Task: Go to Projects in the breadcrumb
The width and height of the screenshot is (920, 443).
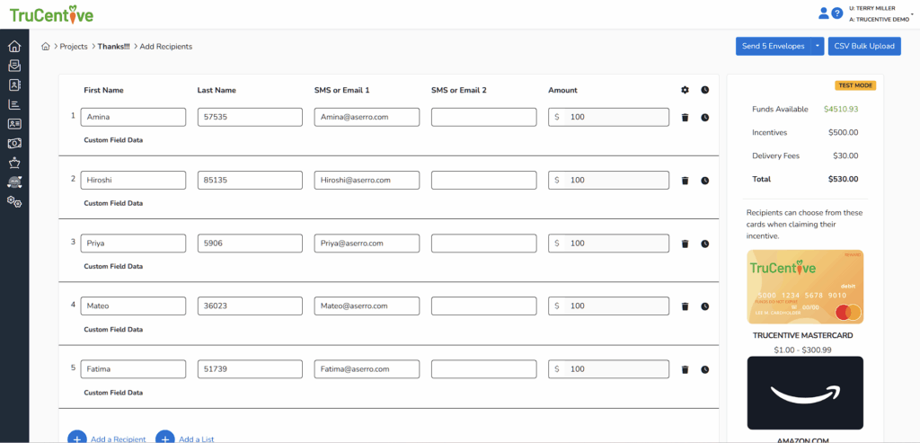Action: 74,47
